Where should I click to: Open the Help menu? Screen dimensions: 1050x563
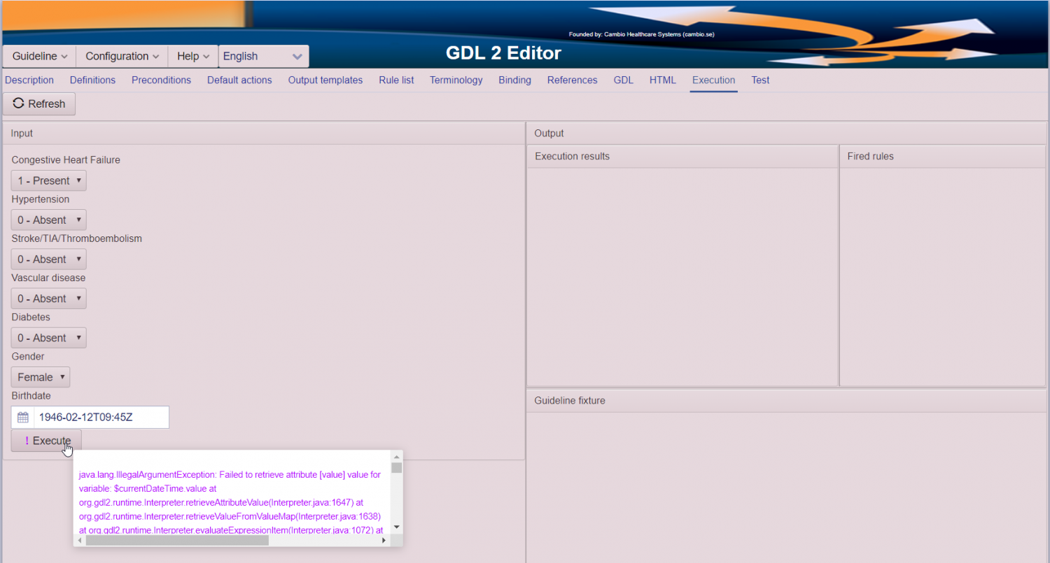click(x=193, y=56)
